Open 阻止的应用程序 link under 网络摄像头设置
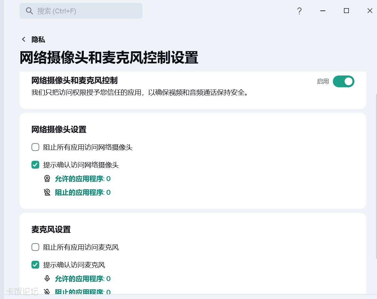This screenshot has height=299, width=377. [83, 192]
